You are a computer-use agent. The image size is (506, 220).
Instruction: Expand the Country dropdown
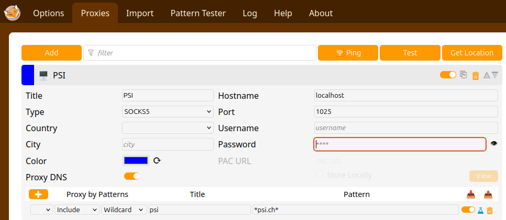click(x=168, y=128)
